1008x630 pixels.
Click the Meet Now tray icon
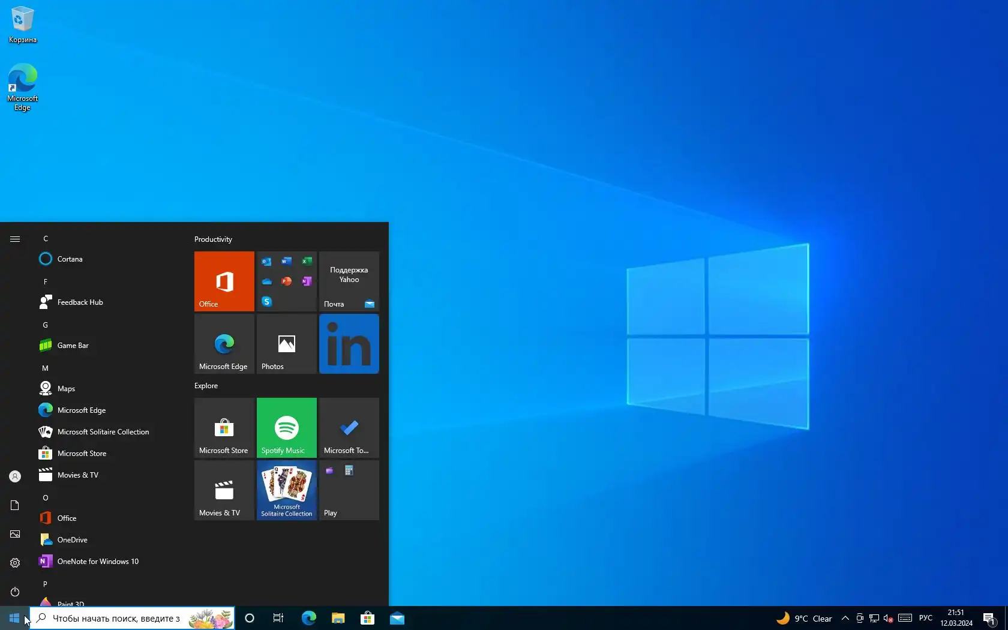click(x=860, y=618)
